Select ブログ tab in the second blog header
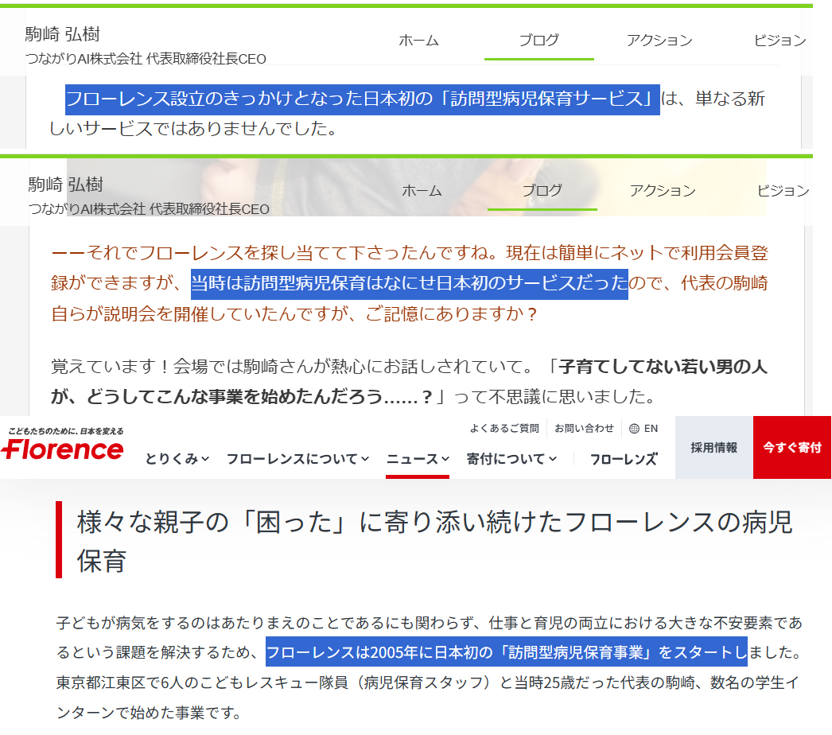Screen dimensions: 832x735 pos(542,191)
